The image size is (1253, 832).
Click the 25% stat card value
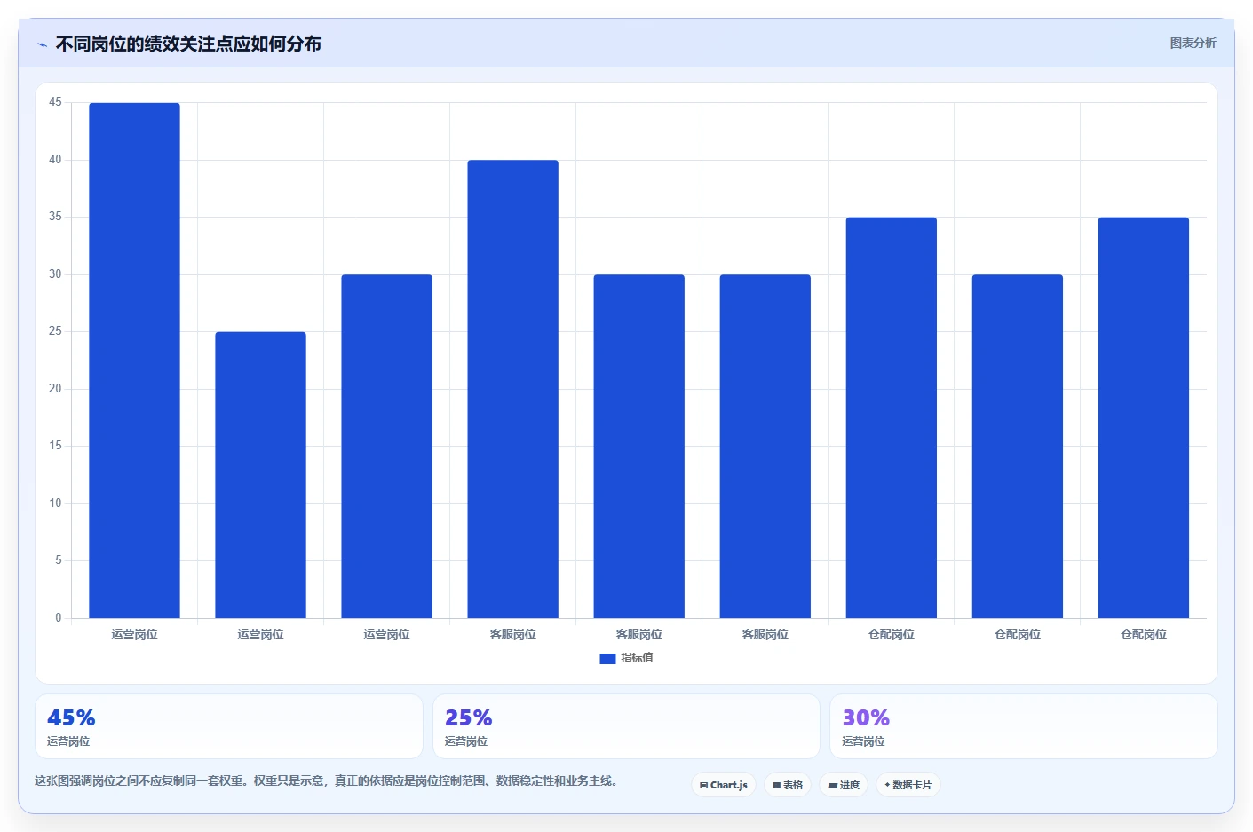coord(468,717)
